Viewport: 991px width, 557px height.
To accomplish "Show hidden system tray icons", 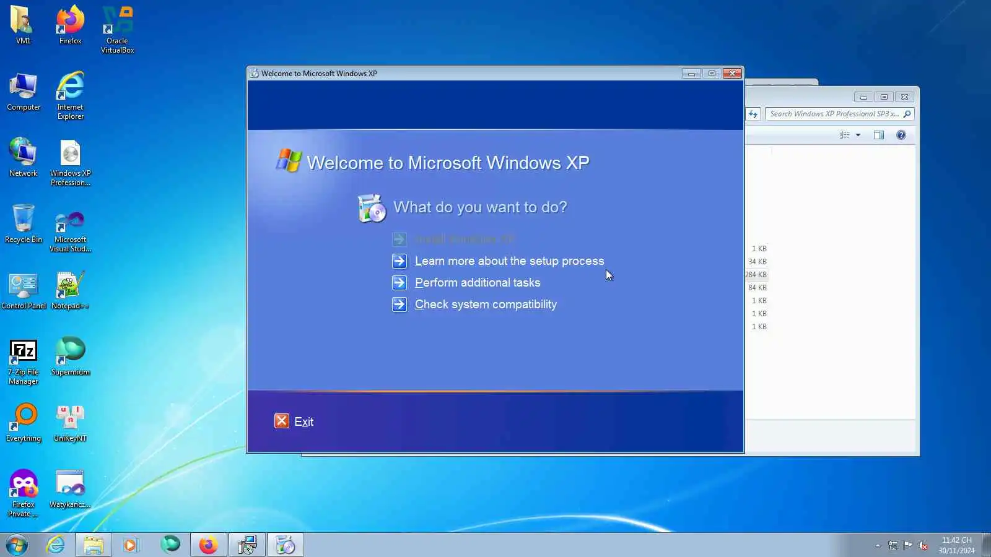I will 878,545.
